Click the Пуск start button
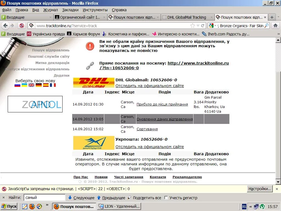Screen dimensions: 281x211 point(9,207)
